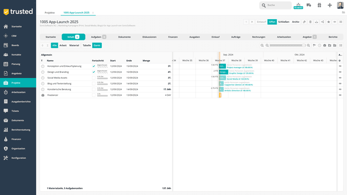Switch to the Rechnungen tab
The width and height of the screenshot is (347, 195).
(259, 37)
